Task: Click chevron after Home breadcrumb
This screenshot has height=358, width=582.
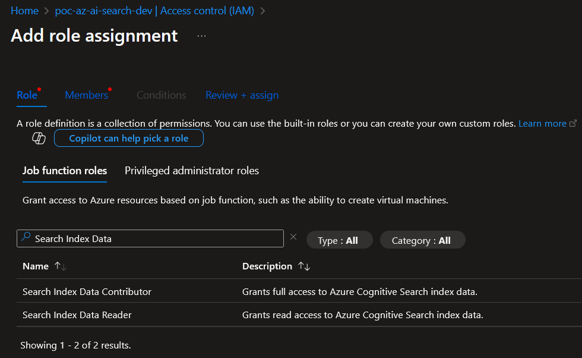Action: coord(47,11)
